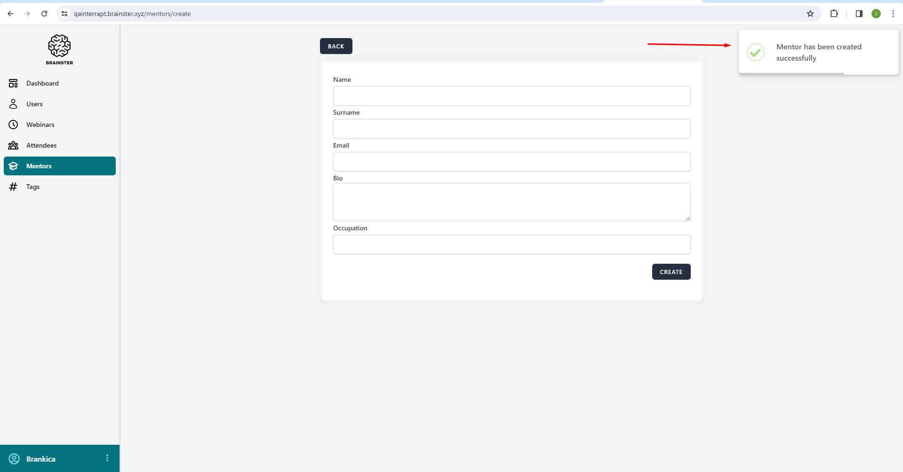This screenshot has height=472, width=903.
Task: Click the Brainster logo in sidebar
Action: click(59, 49)
